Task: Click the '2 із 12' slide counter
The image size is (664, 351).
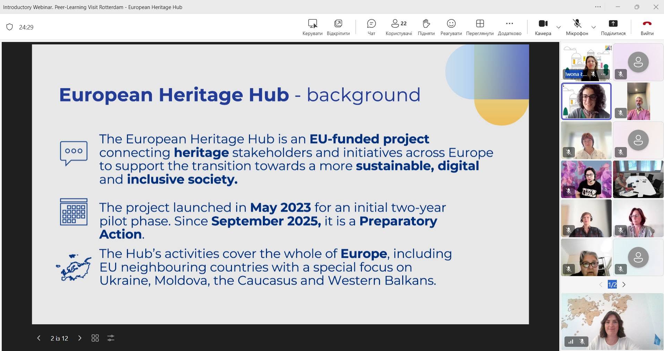Action: [59, 338]
